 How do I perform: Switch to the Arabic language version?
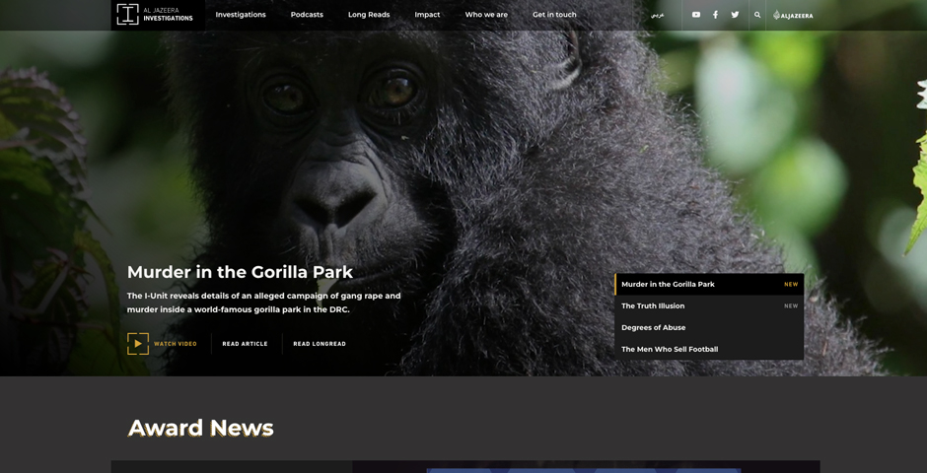658,15
